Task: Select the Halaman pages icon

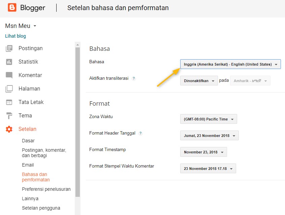Action: [x=9, y=88]
